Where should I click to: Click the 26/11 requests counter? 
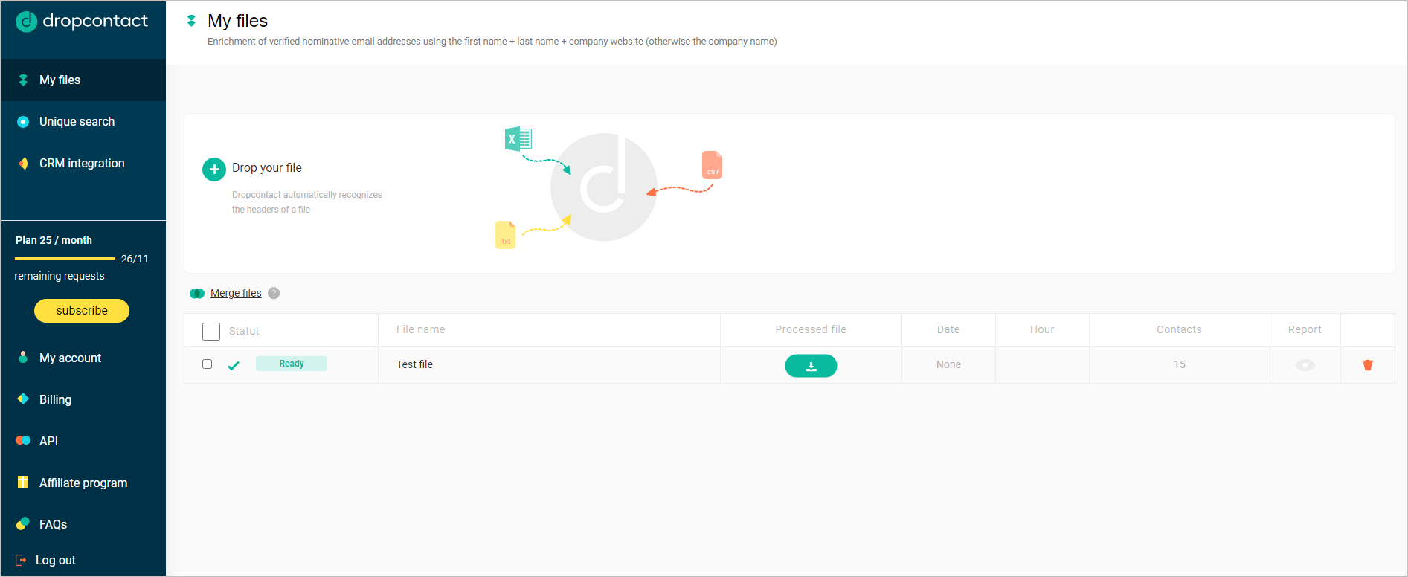[x=135, y=260]
